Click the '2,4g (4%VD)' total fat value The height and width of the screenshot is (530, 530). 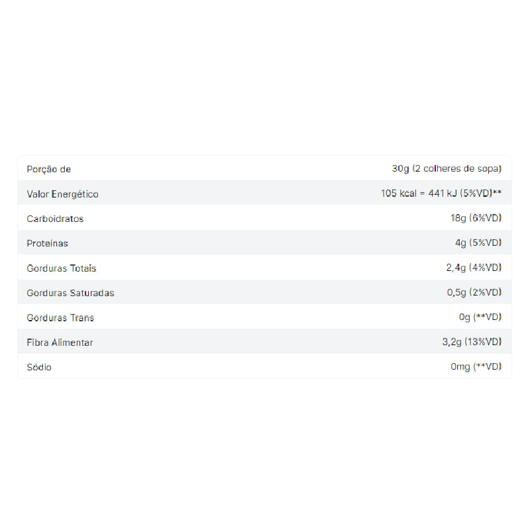474,268
